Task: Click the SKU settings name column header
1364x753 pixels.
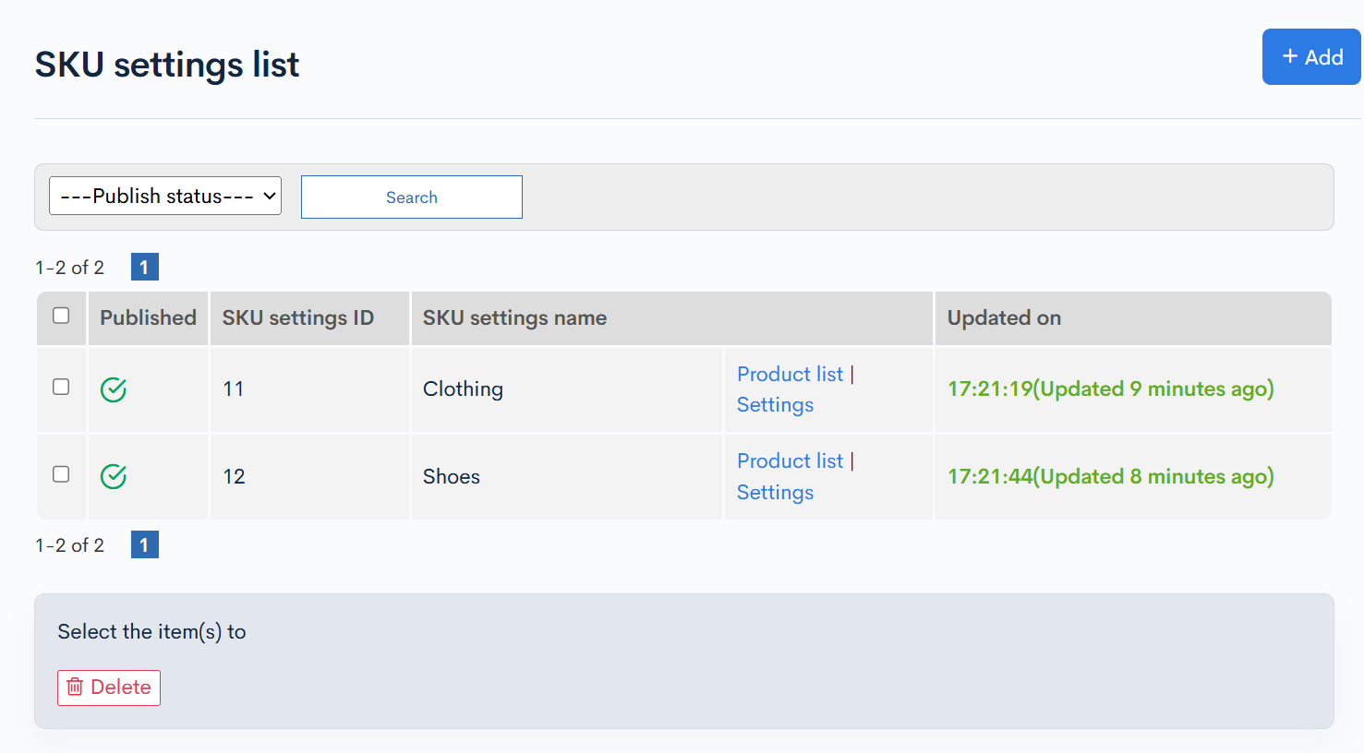Action: (671, 317)
